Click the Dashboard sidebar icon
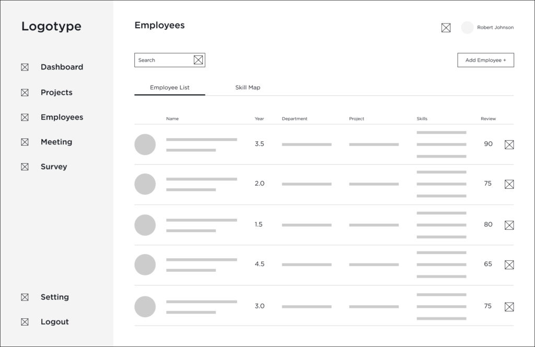Image resolution: width=535 pixels, height=347 pixels. point(25,67)
